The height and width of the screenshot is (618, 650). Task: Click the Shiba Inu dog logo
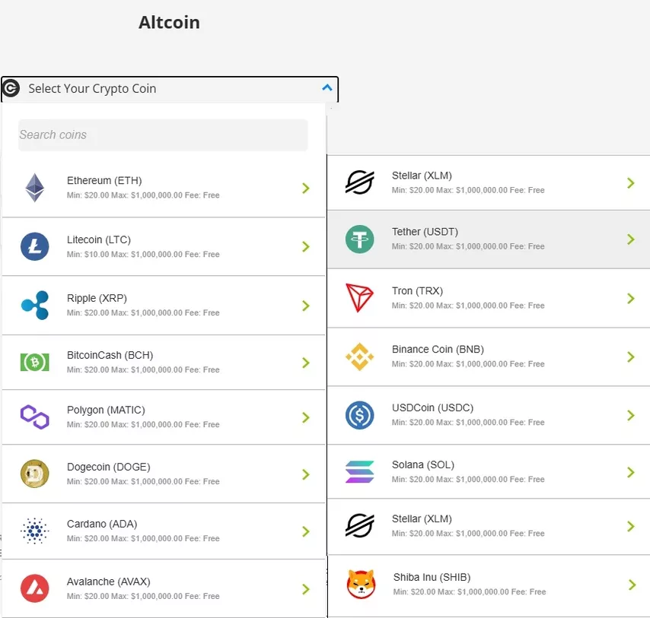pyautogui.click(x=361, y=584)
